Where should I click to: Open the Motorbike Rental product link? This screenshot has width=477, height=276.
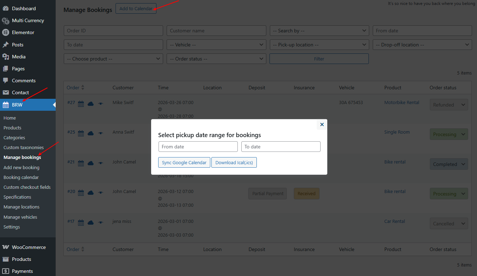tap(402, 103)
